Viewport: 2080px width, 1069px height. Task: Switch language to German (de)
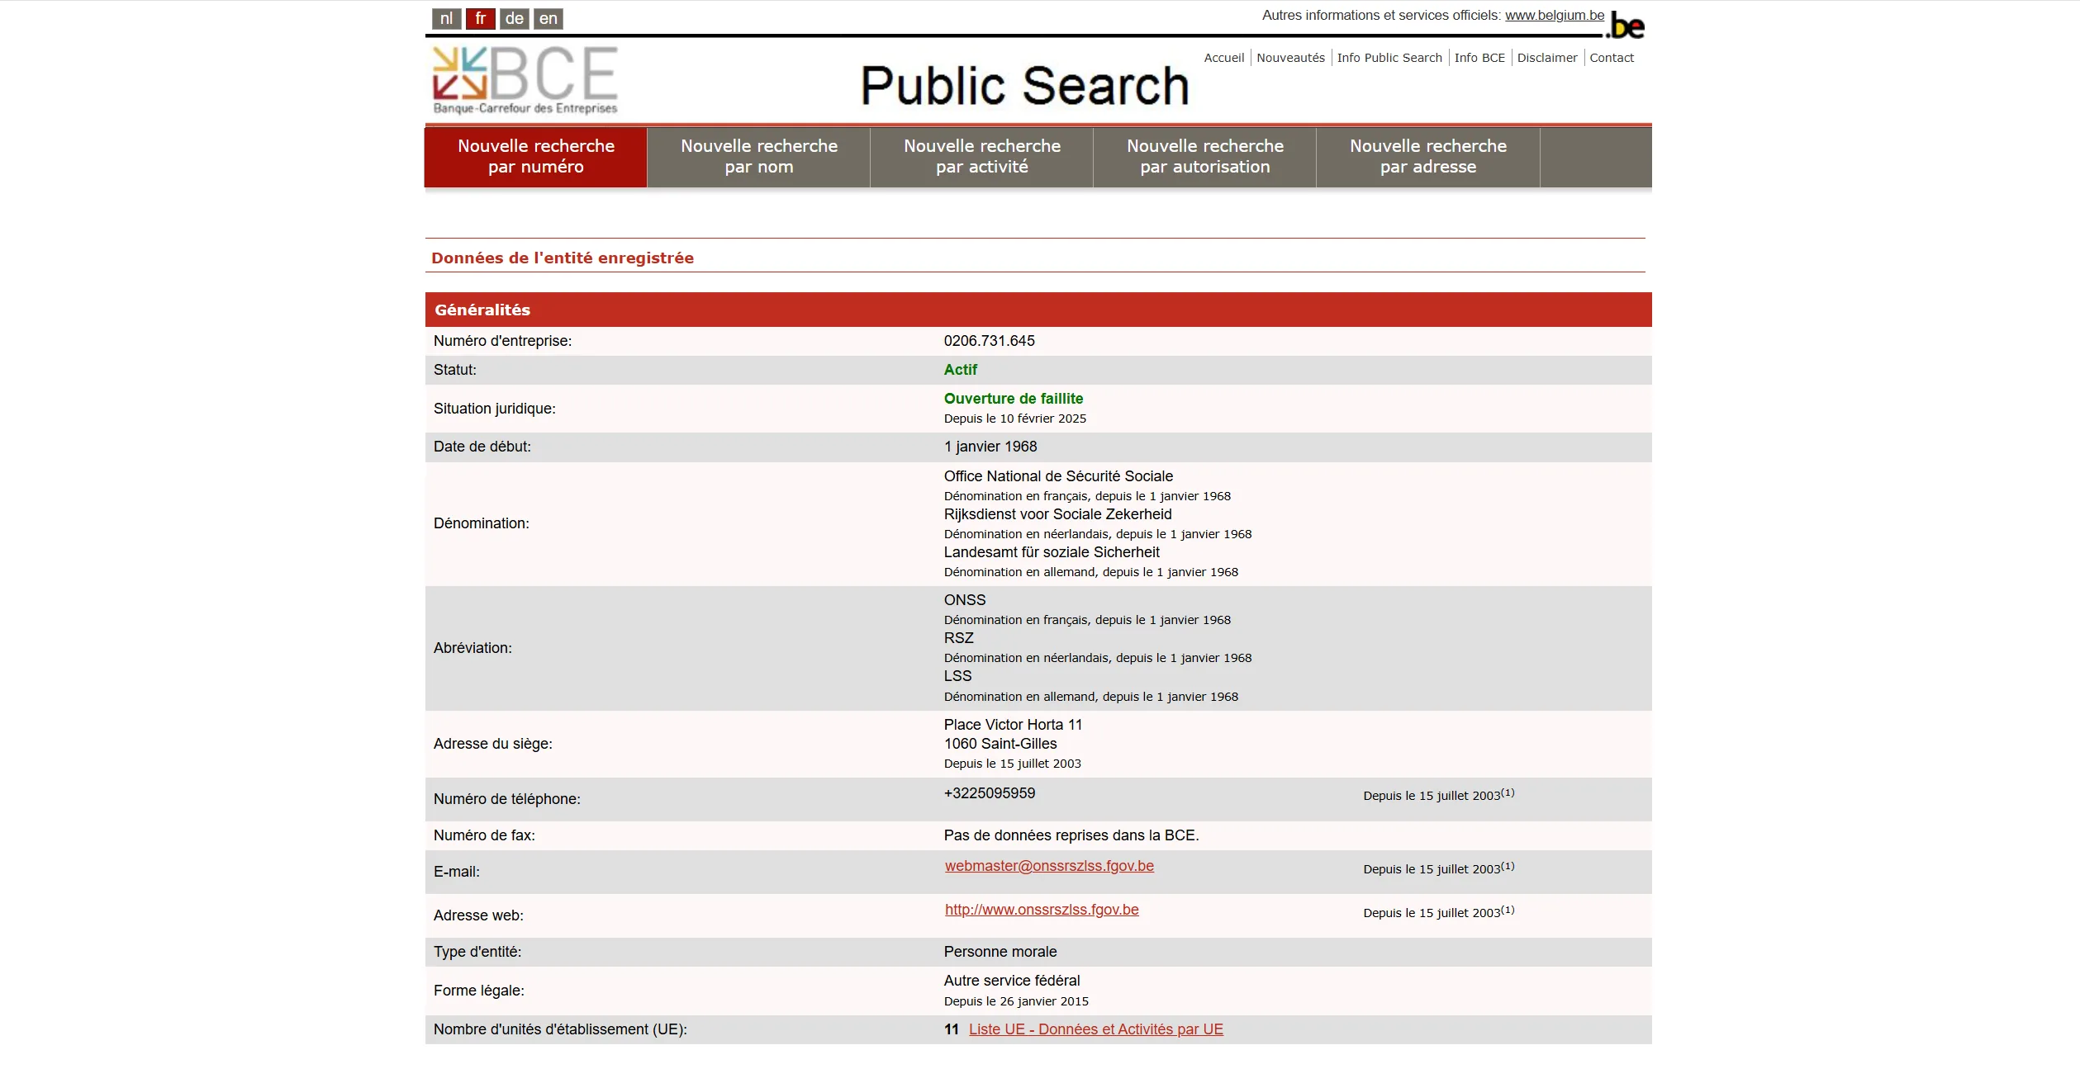(x=514, y=19)
